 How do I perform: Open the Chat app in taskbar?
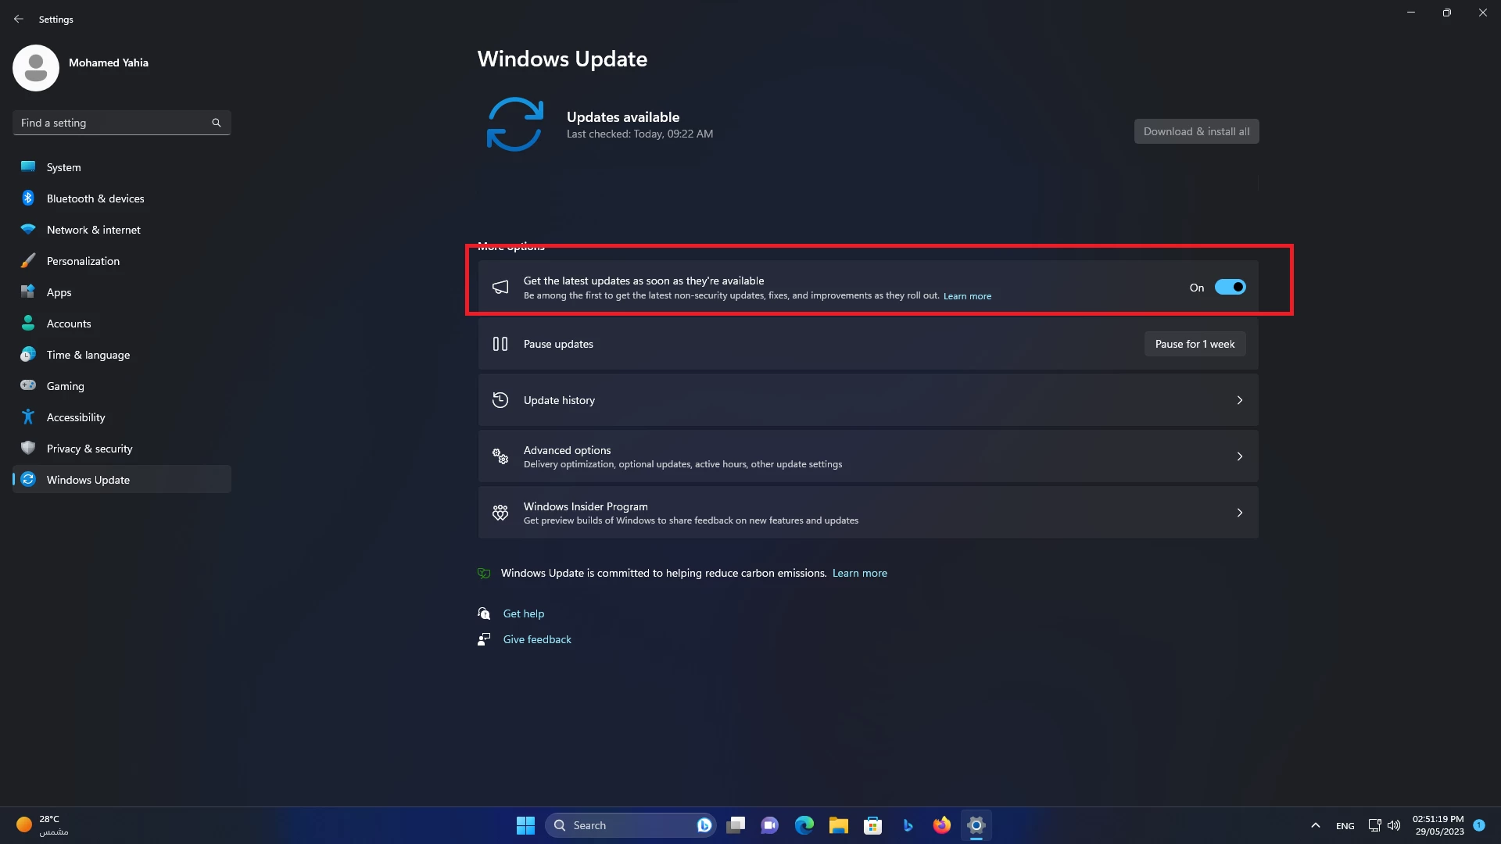click(x=770, y=825)
